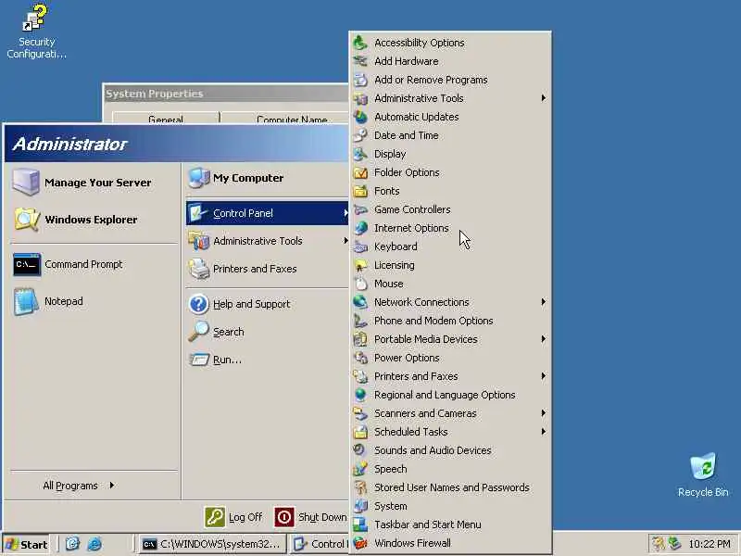Launch Windows Explorer from Start menu
Screen dimensions: 741x556
[x=94, y=220]
